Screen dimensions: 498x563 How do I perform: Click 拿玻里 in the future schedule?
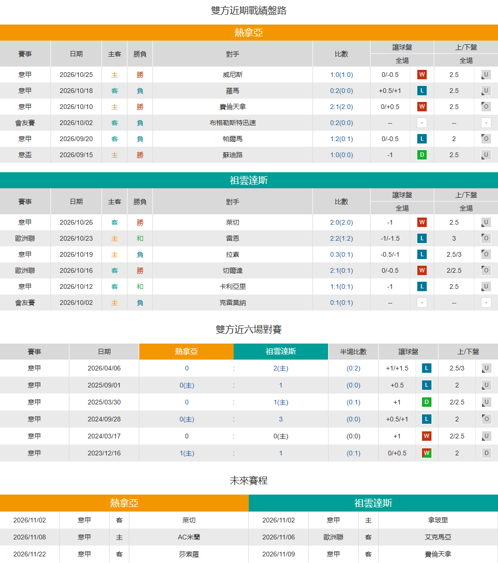[438, 520]
